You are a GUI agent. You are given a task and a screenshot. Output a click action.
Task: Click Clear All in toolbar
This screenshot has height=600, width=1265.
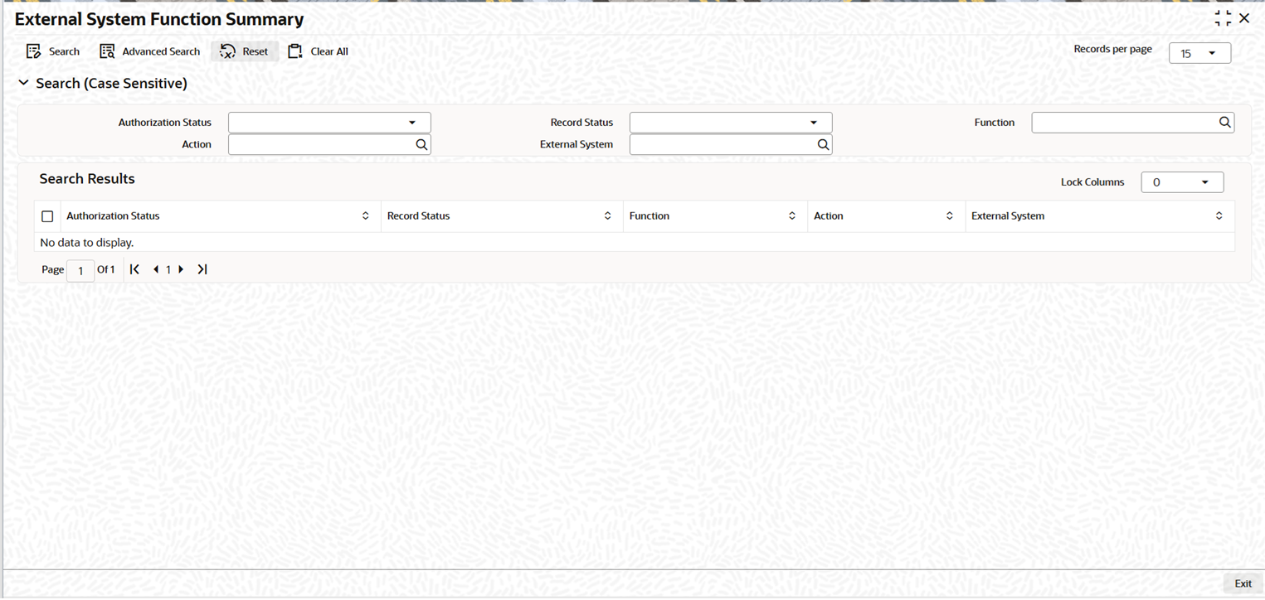(318, 51)
